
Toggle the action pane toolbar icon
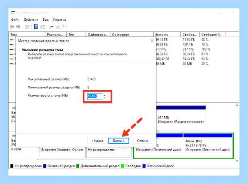pyautogui.click(x=42, y=27)
